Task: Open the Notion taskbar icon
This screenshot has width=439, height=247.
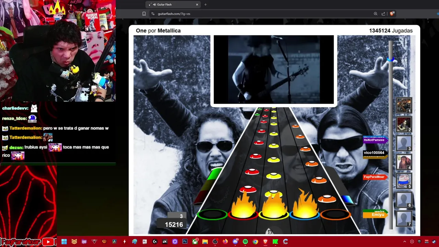Action: (145, 242)
